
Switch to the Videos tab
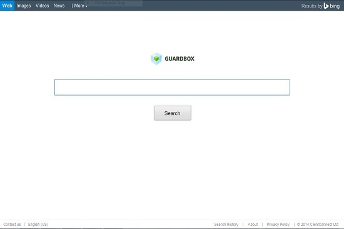42,6
